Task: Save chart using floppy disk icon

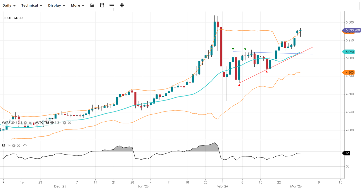Action: tap(102, 5)
